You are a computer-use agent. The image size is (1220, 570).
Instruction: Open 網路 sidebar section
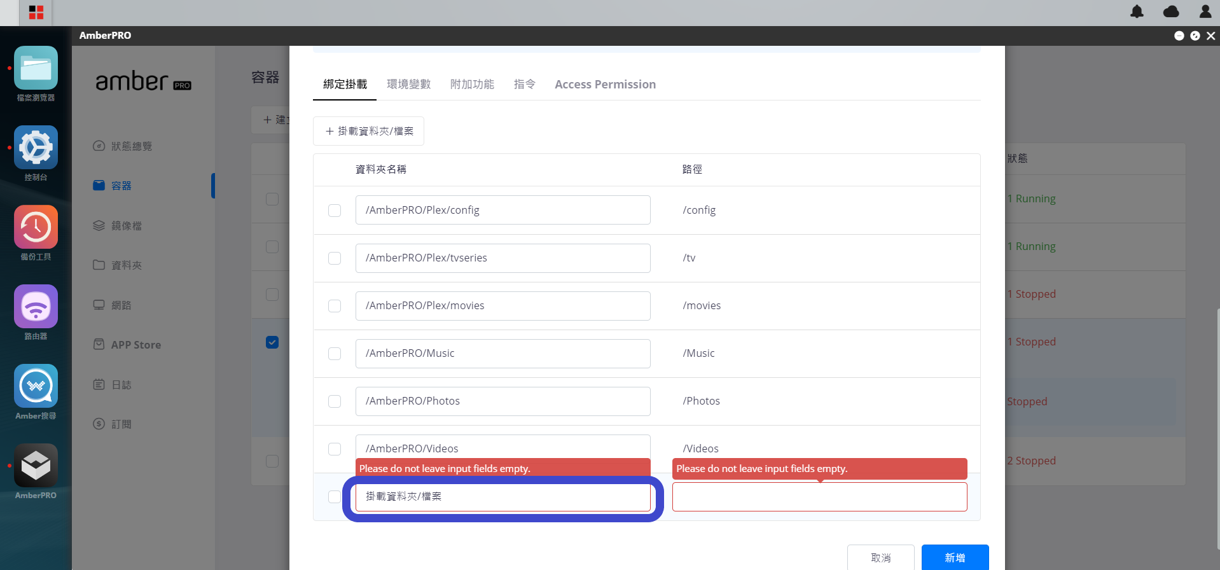pos(113,305)
